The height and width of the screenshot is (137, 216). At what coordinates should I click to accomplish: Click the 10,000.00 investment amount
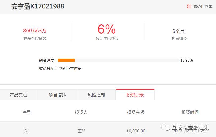click(x=136, y=131)
